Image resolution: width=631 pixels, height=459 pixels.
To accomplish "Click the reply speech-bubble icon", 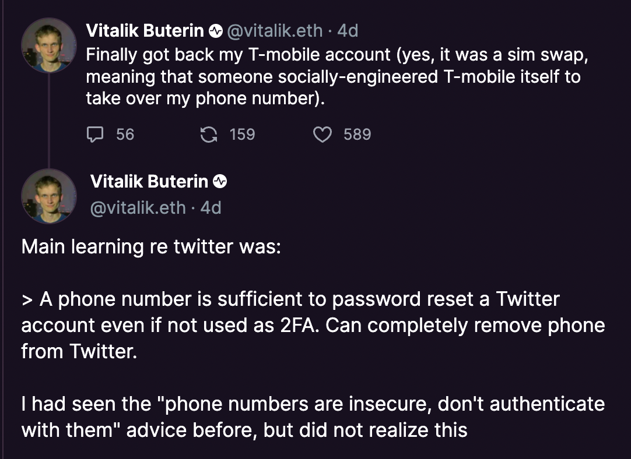I will (95, 134).
